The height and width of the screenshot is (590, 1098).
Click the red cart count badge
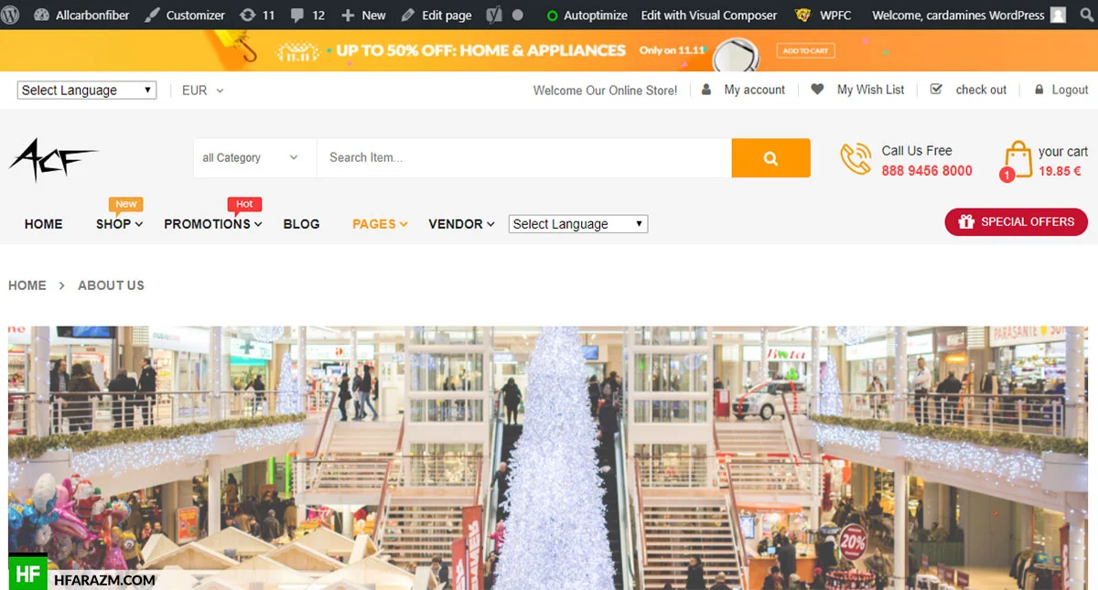[x=1007, y=174]
